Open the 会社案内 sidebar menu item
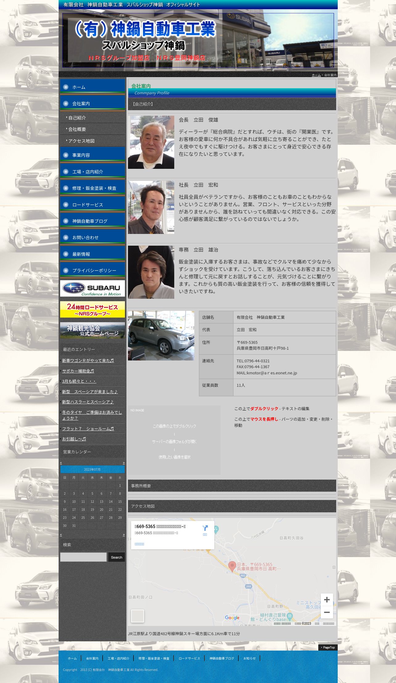This screenshot has width=396, height=683. (93, 103)
